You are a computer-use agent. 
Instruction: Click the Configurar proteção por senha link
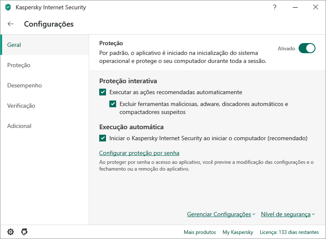139,153
